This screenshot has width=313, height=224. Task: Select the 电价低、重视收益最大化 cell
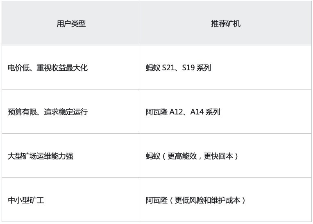[71, 67]
